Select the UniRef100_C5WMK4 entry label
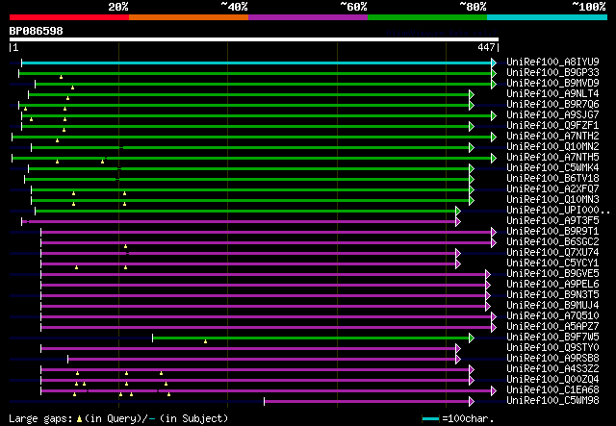Screen dimensions: 616x426 tap(552, 168)
